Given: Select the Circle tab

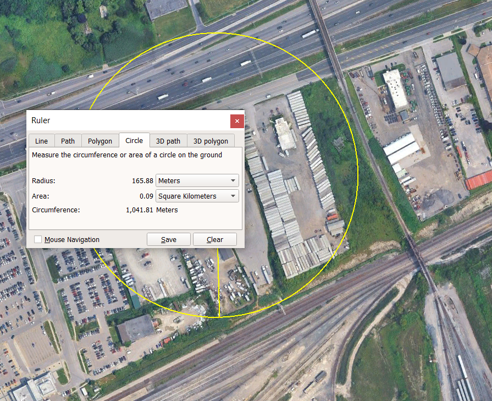Looking at the screenshot, I should click(134, 140).
